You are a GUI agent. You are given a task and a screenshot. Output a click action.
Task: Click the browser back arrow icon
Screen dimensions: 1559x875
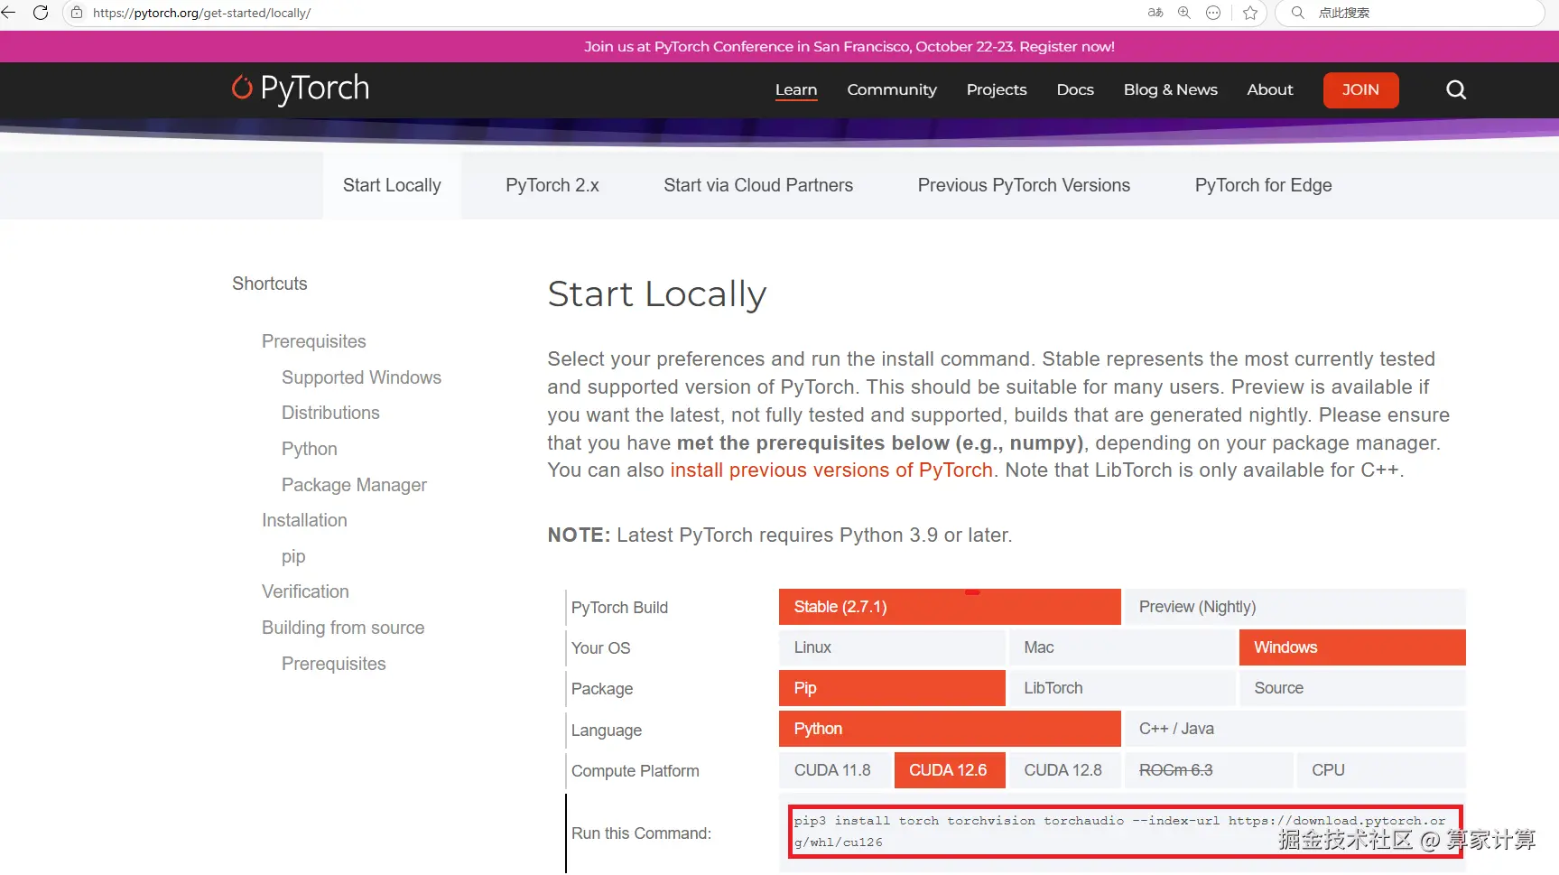pyautogui.click(x=8, y=13)
